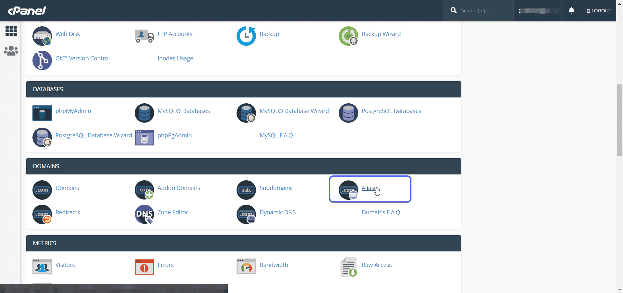Open the Raw Access link
The height and width of the screenshot is (293, 623).
pos(377,265)
